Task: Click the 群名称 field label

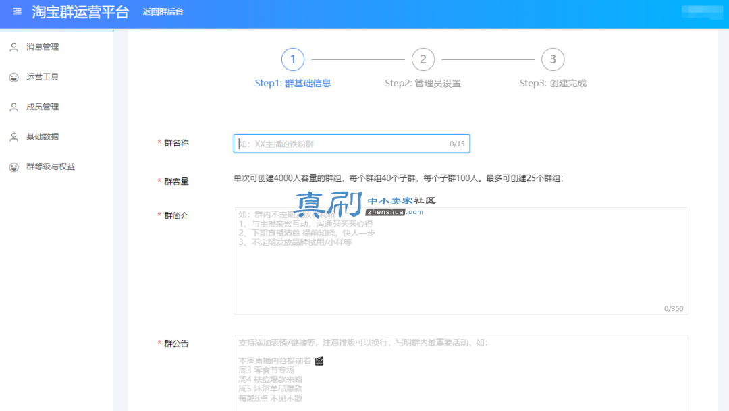Action: click(x=176, y=143)
